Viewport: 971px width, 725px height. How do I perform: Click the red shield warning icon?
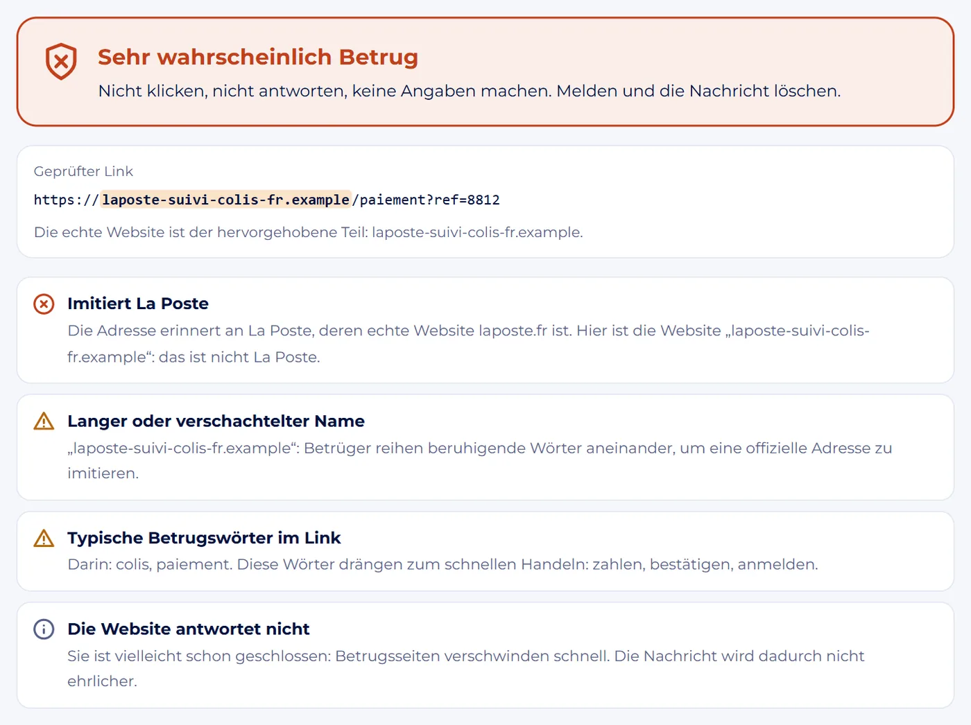(x=61, y=61)
